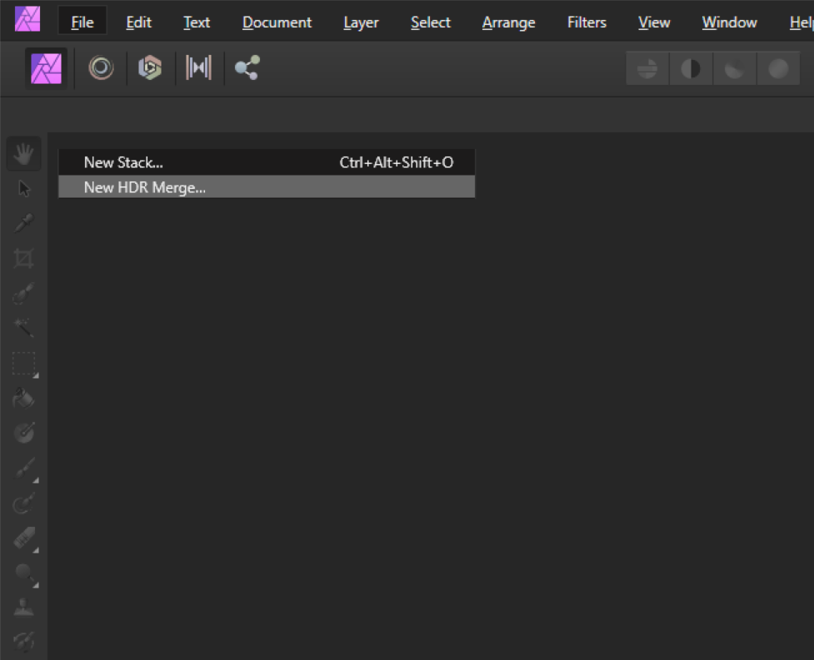Viewport: 814px width, 660px height.
Task: Switch to the Develop Persona
Action: (150, 68)
